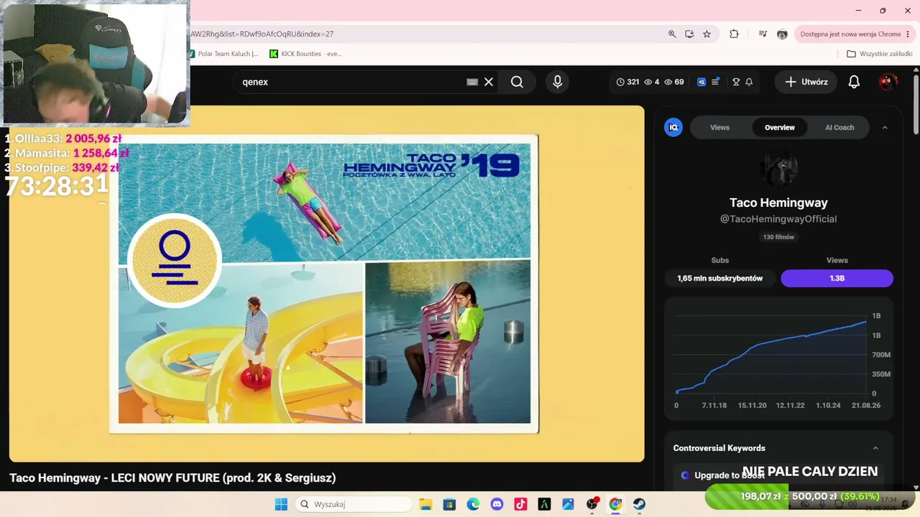Image resolution: width=920 pixels, height=517 pixels.
Task: Open the Chrome three-dot menu
Action: tap(908, 34)
